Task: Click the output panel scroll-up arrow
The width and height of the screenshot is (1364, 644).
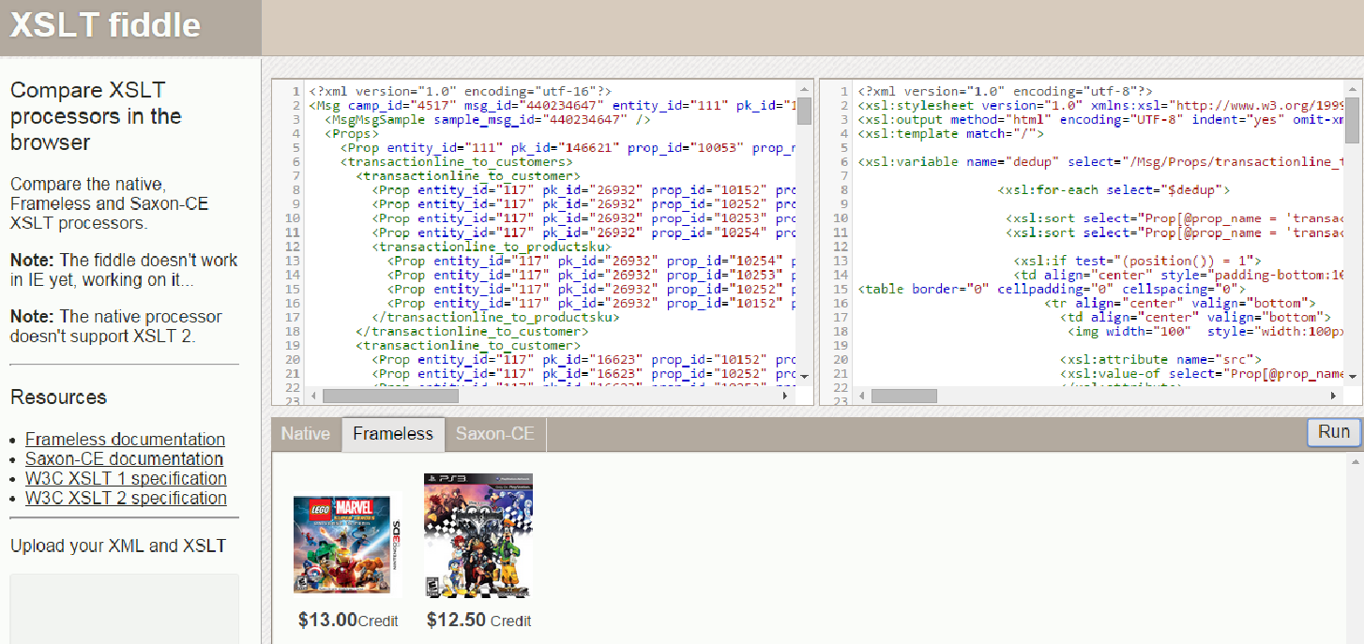Action: [x=1353, y=462]
